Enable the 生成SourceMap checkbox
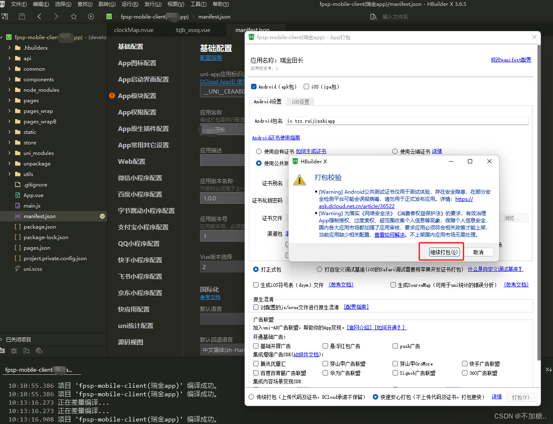Image resolution: width=553 pixels, height=424 pixels. [x=393, y=285]
